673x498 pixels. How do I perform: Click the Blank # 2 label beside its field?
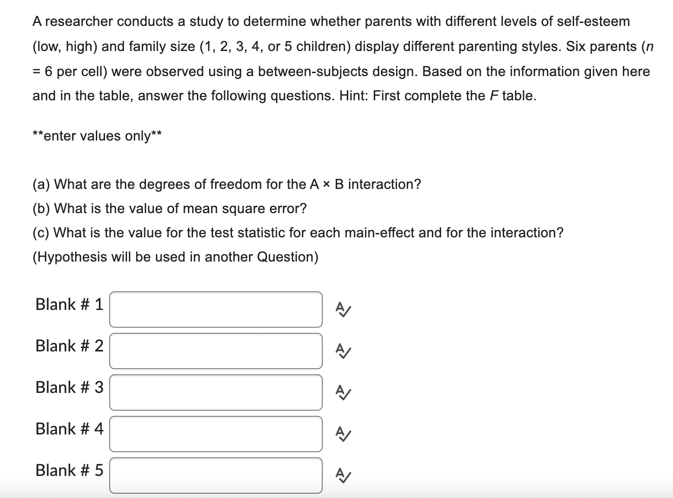click(69, 345)
